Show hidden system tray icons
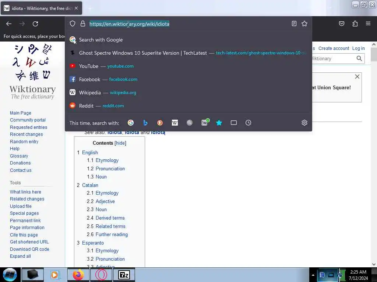The height and width of the screenshot is (282, 377). pos(313,275)
